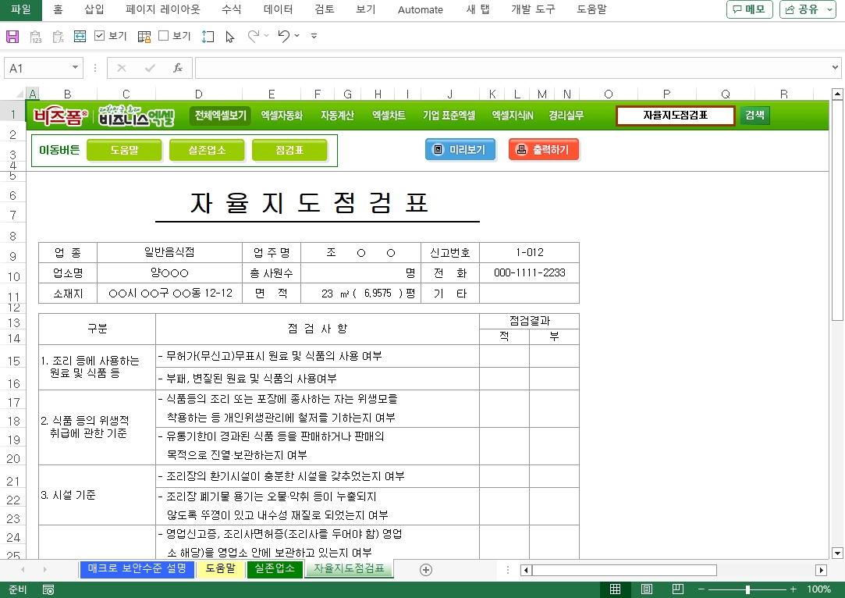The height and width of the screenshot is (598, 845).
Task: Uncheck the first checked 보기 checkbox
Action: click(x=100, y=36)
